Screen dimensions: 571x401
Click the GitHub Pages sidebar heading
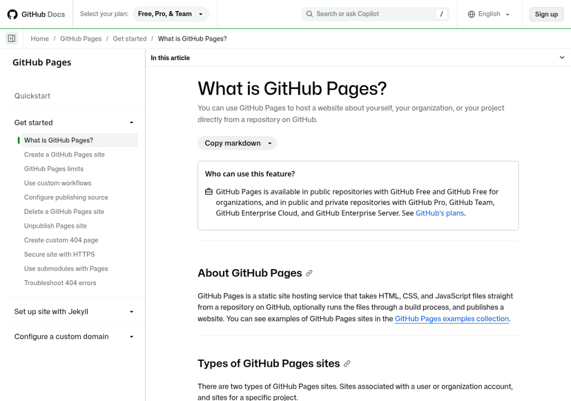coord(42,62)
